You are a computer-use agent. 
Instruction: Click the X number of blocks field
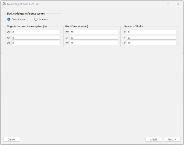point(152,32)
